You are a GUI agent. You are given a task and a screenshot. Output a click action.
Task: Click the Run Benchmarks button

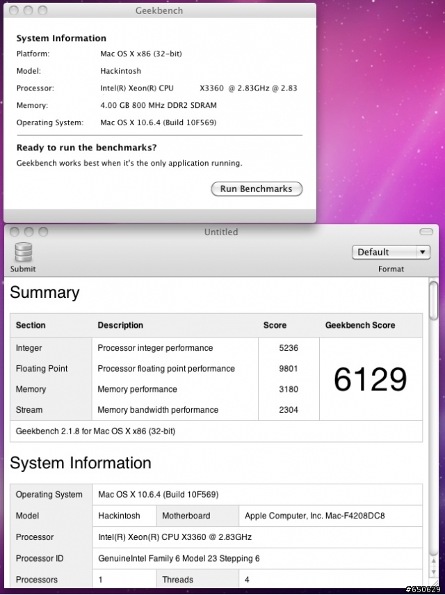pos(257,189)
